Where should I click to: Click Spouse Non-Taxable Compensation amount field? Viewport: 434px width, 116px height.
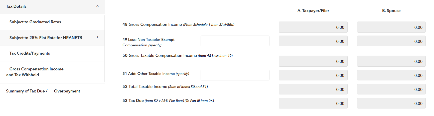tap(391, 41)
